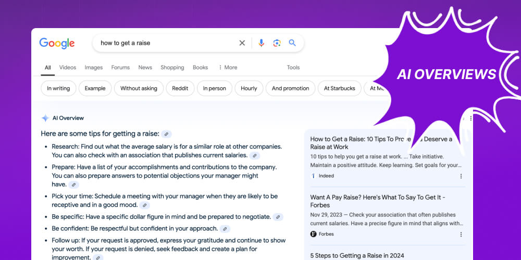521x260 pixels.
Task: Apply the 'Without asking' filter chip
Action: tap(139, 88)
